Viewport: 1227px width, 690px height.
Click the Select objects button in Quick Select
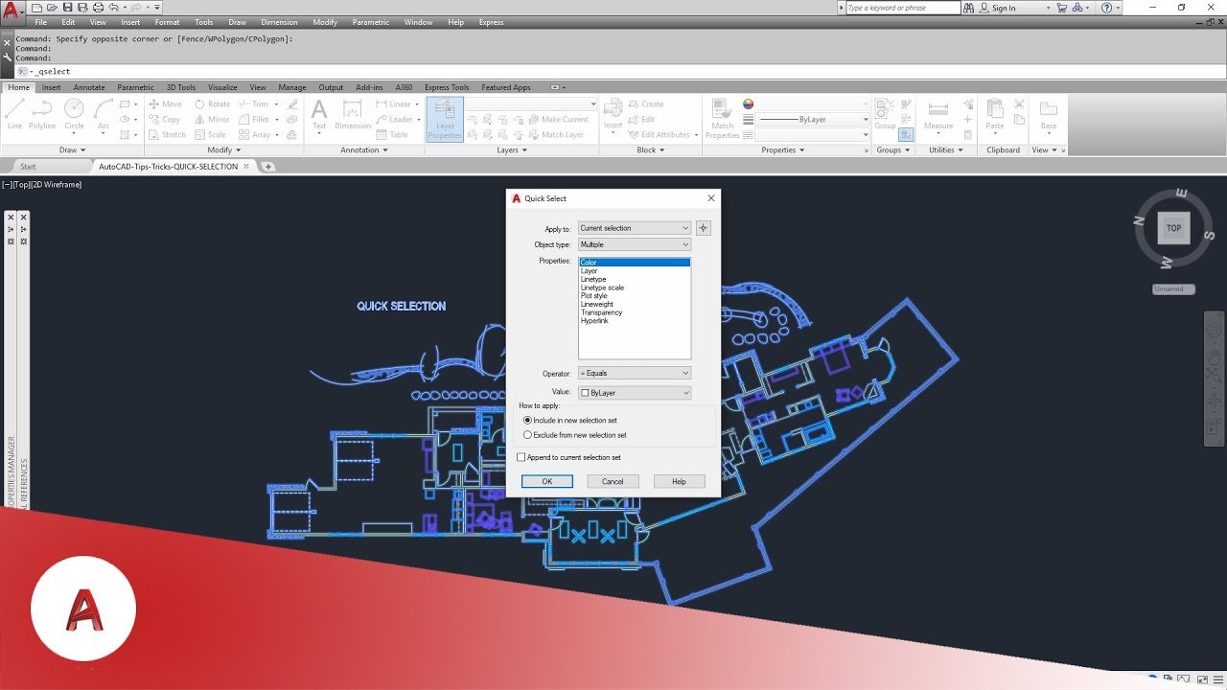point(704,228)
